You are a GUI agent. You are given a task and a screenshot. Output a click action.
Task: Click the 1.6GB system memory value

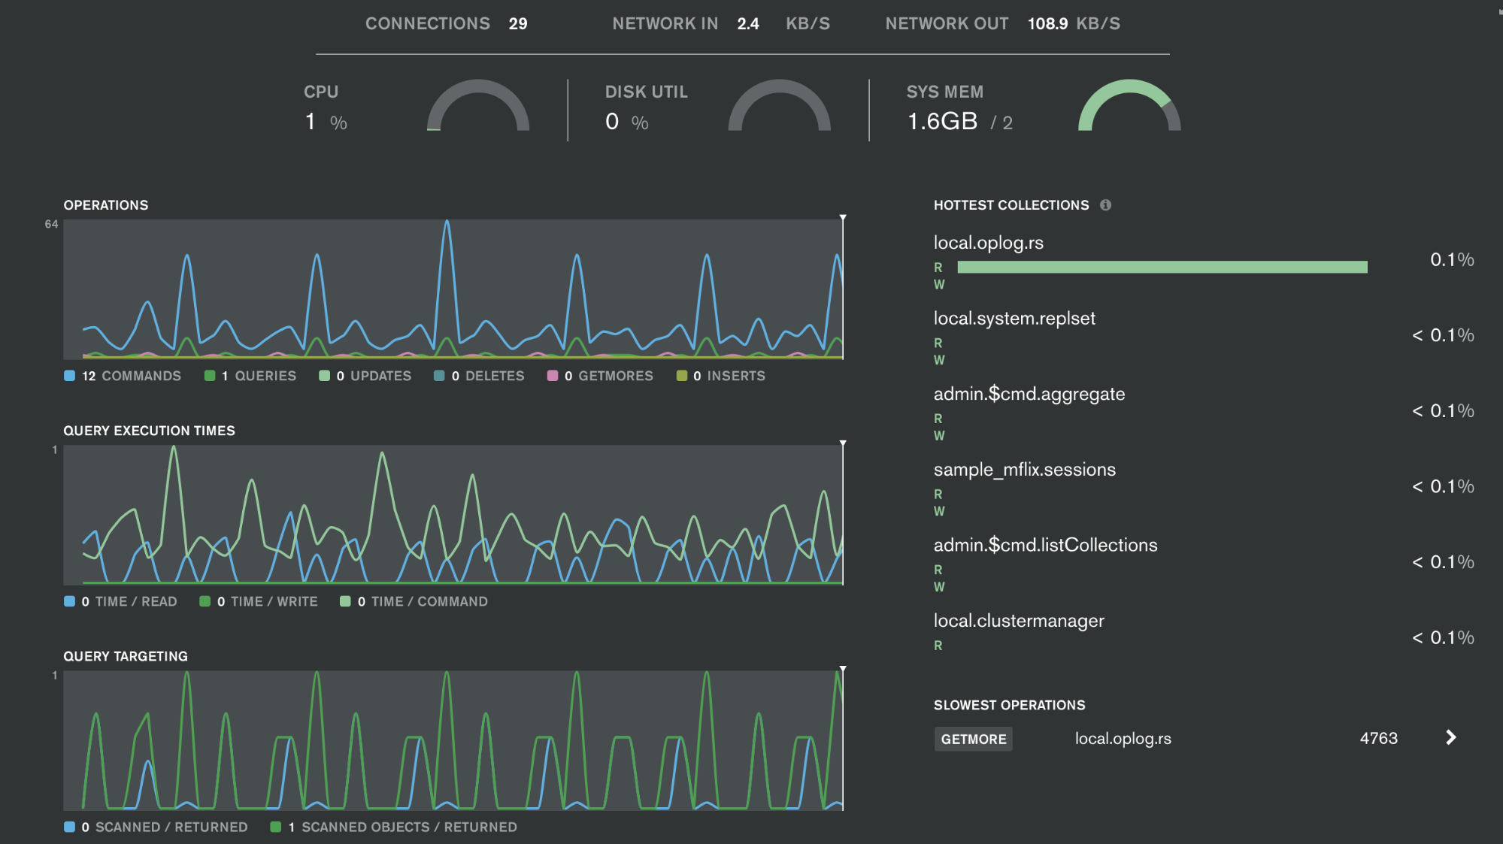pos(942,121)
